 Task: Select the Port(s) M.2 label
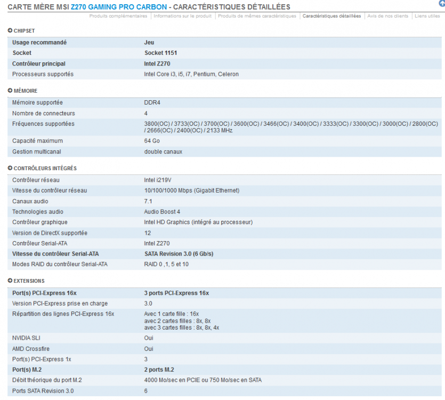coord(27,370)
